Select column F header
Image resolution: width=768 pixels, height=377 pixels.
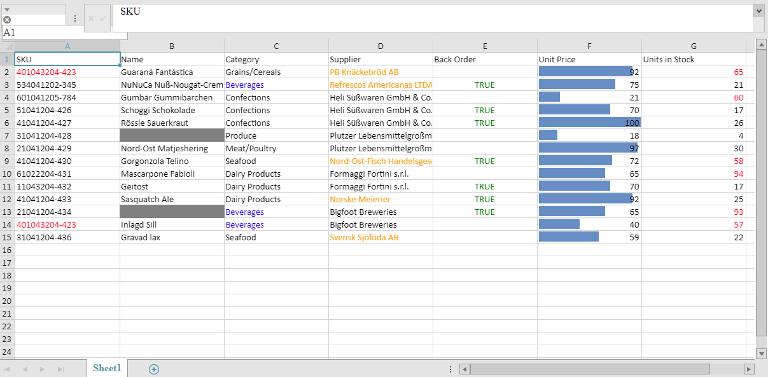click(589, 46)
